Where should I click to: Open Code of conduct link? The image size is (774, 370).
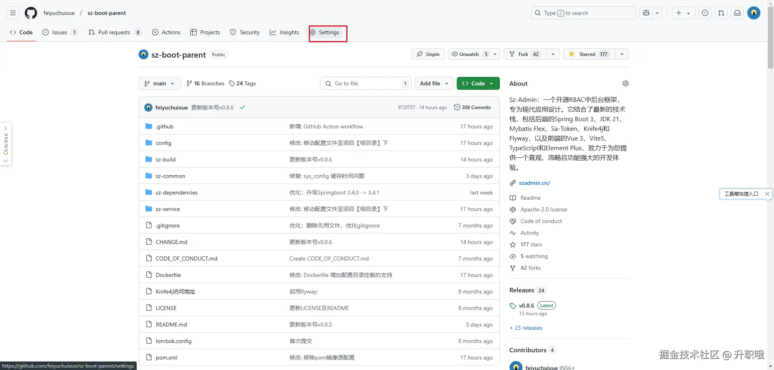tap(541, 221)
